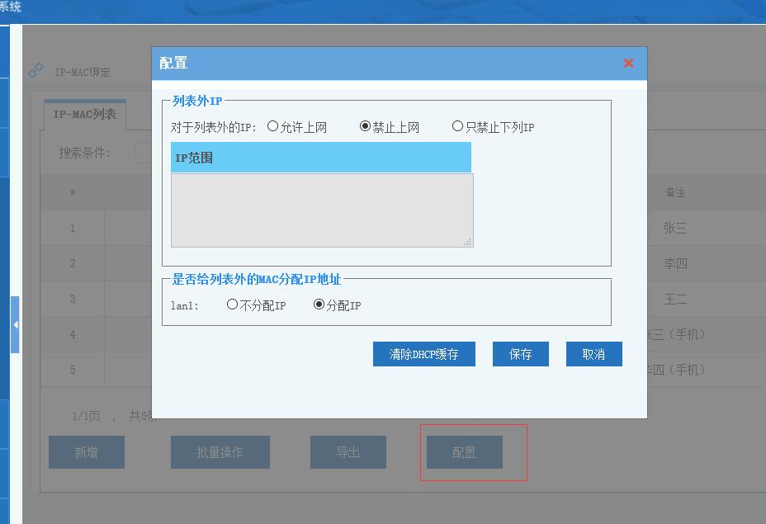Collapse the sidebar using the blue arrow tab
766x524 pixels.
pos(14,324)
